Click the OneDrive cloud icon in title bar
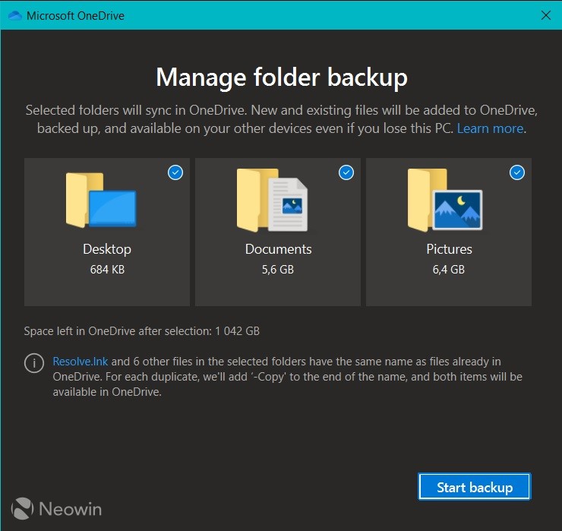 click(x=14, y=15)
